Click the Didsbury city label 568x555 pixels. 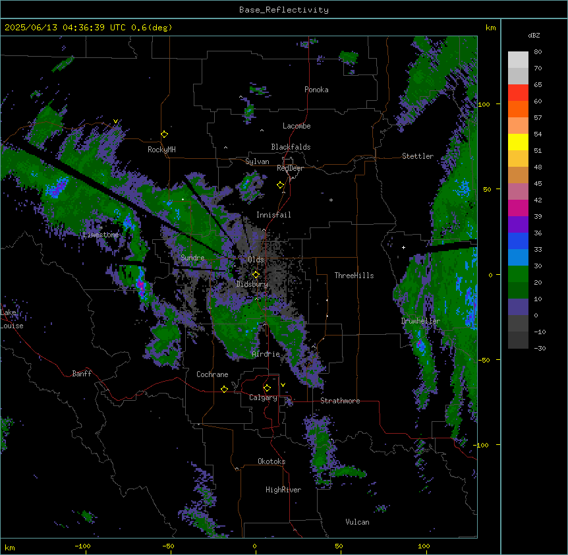coord(252,284)
